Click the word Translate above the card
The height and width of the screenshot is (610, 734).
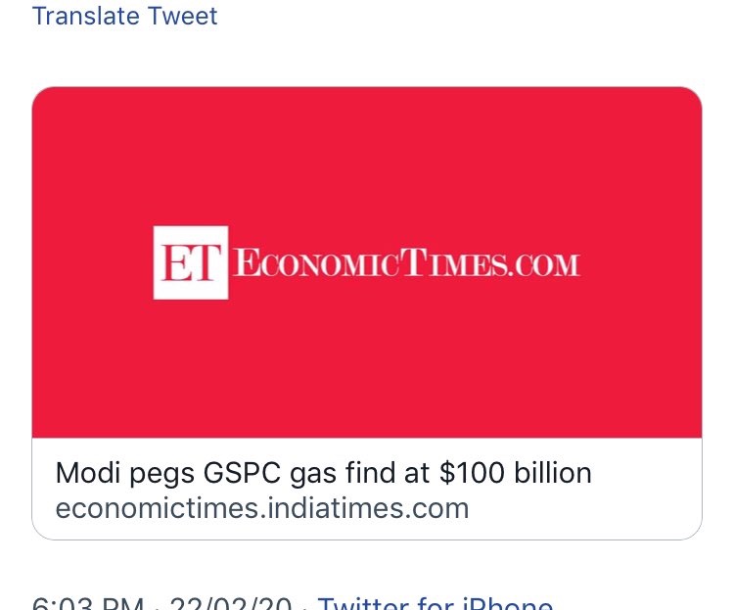coord(87,17)
